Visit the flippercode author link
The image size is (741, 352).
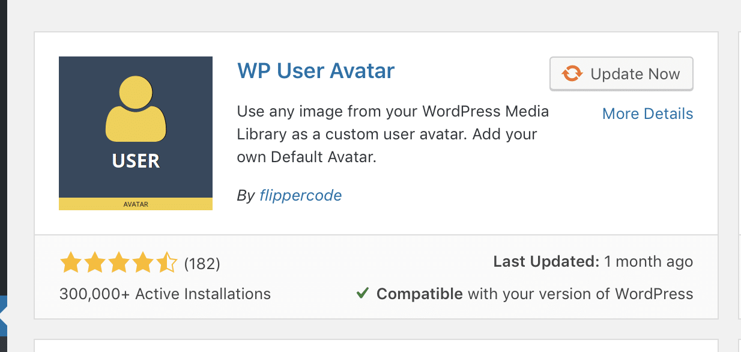300,195
